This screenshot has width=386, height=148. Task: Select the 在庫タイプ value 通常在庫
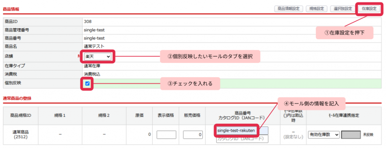pyautogui.click(x=92, y=66)
